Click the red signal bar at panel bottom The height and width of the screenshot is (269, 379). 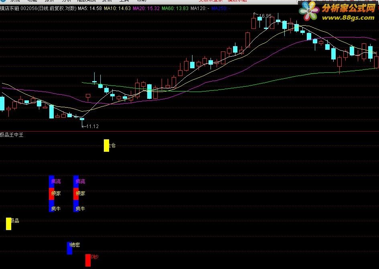[x=88, y=260]
